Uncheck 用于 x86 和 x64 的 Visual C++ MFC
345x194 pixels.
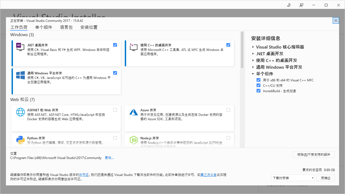click(258, 80)
